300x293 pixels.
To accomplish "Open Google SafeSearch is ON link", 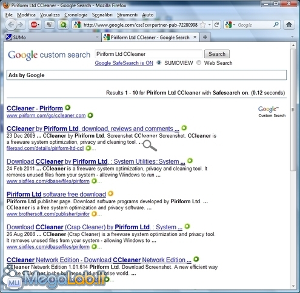I will click(124, 63).
